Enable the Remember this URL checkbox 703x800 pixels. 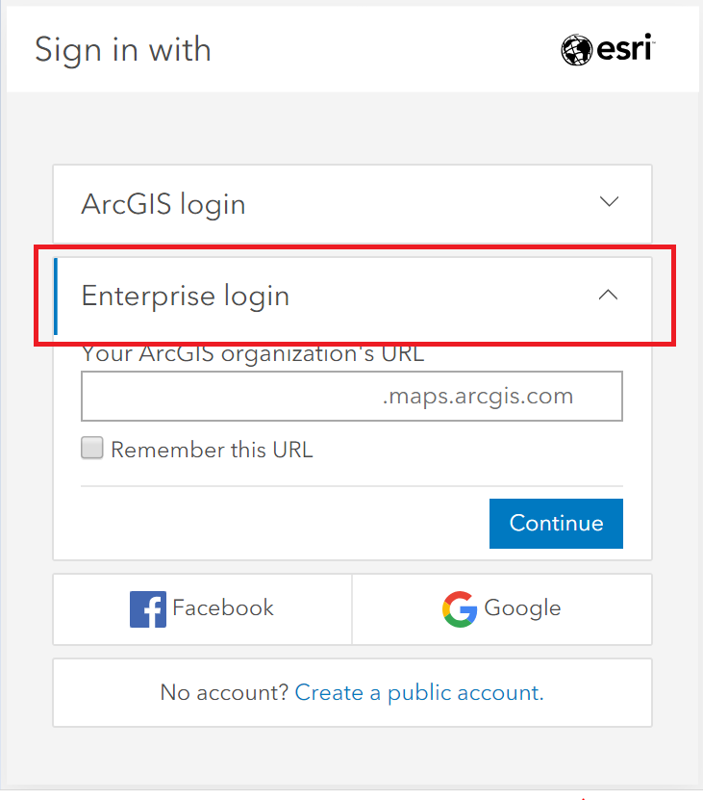coord(92,448)
